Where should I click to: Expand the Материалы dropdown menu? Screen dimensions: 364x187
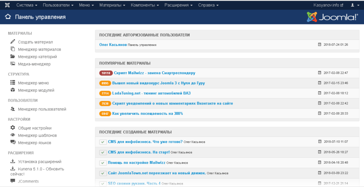click(x=112, y=5)
